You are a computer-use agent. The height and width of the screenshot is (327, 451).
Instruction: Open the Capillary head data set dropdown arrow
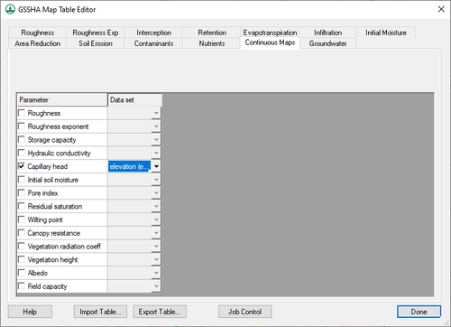pos(156,166)
